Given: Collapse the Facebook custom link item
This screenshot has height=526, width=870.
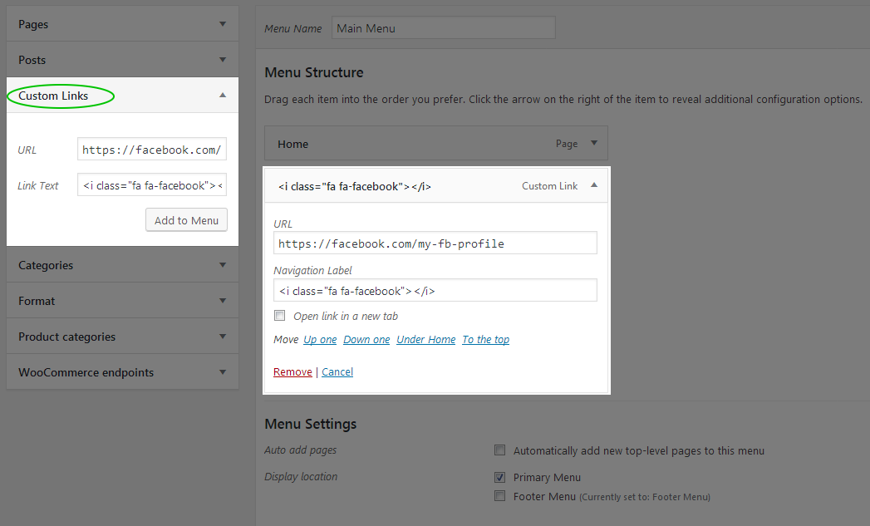Looking at the screenshot, I should [593, 186].
